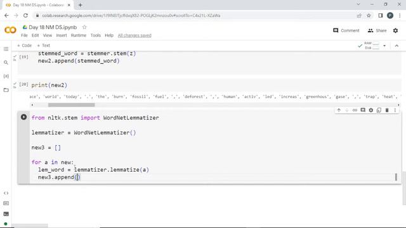Mirror cell in tab
406x228 pixels.
point(379,110)
